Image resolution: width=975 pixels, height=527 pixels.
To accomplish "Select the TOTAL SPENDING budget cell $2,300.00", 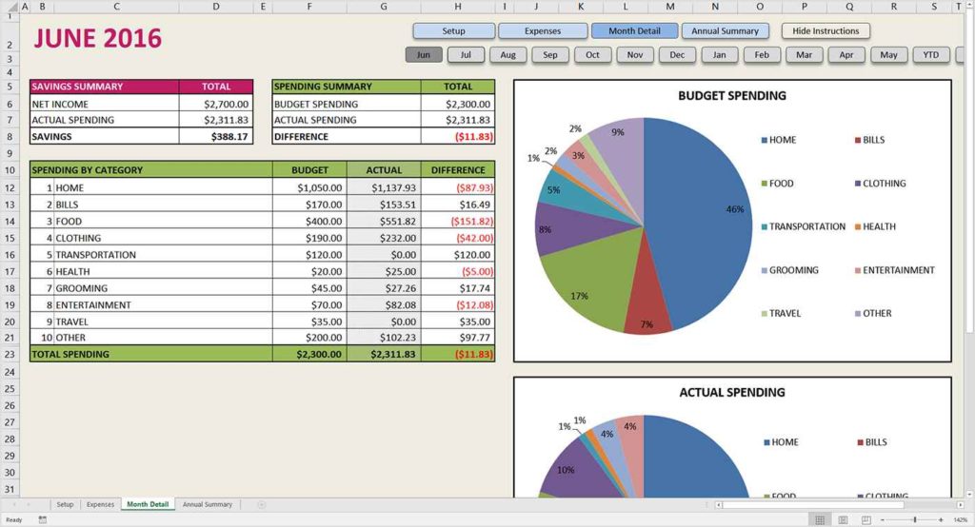I will 309,354.
